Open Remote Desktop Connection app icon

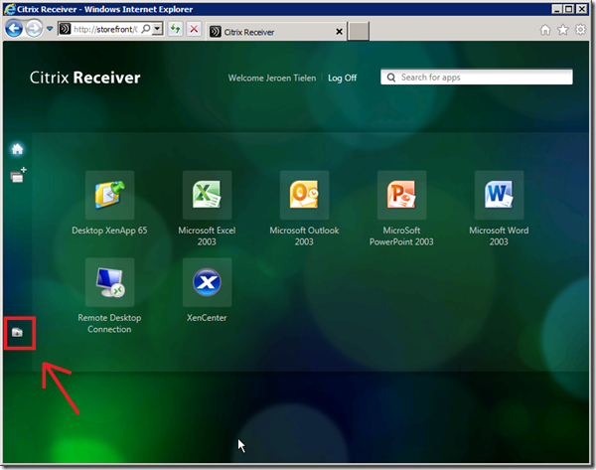point(110,282)
